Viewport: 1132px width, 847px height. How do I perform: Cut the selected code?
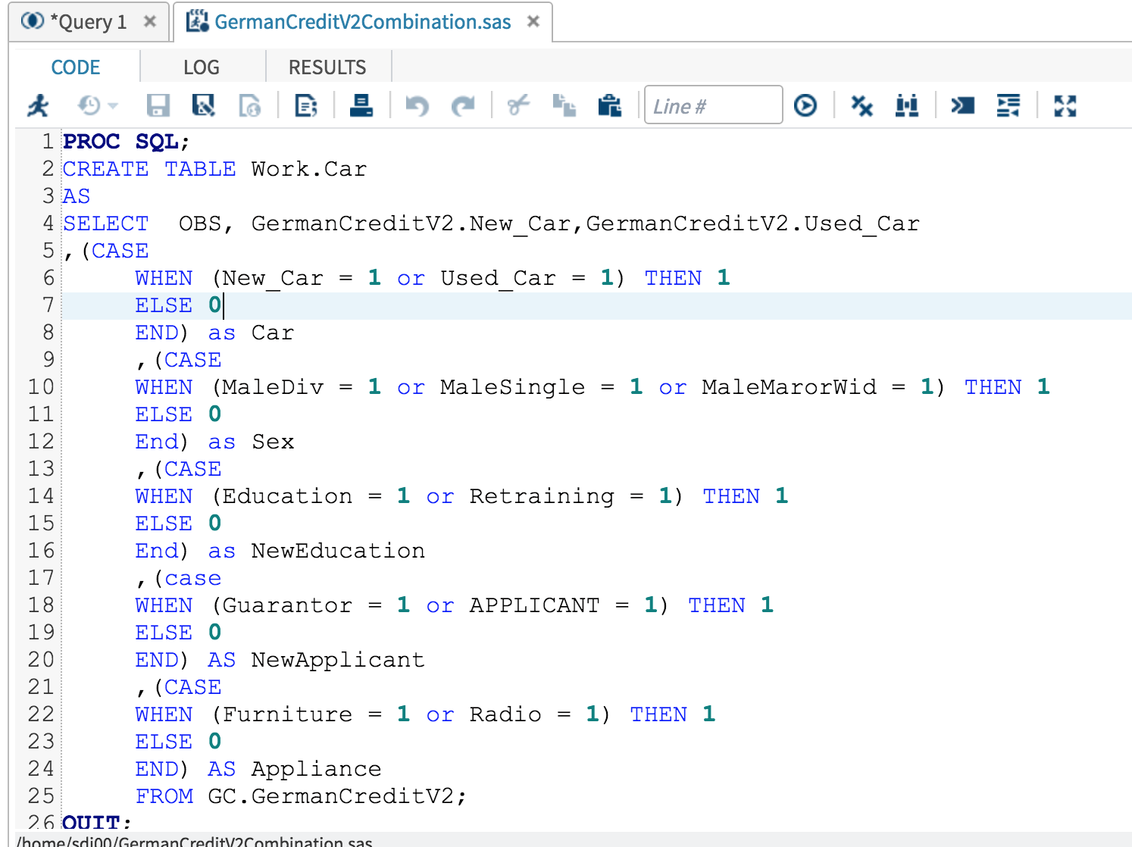[519, 105]
